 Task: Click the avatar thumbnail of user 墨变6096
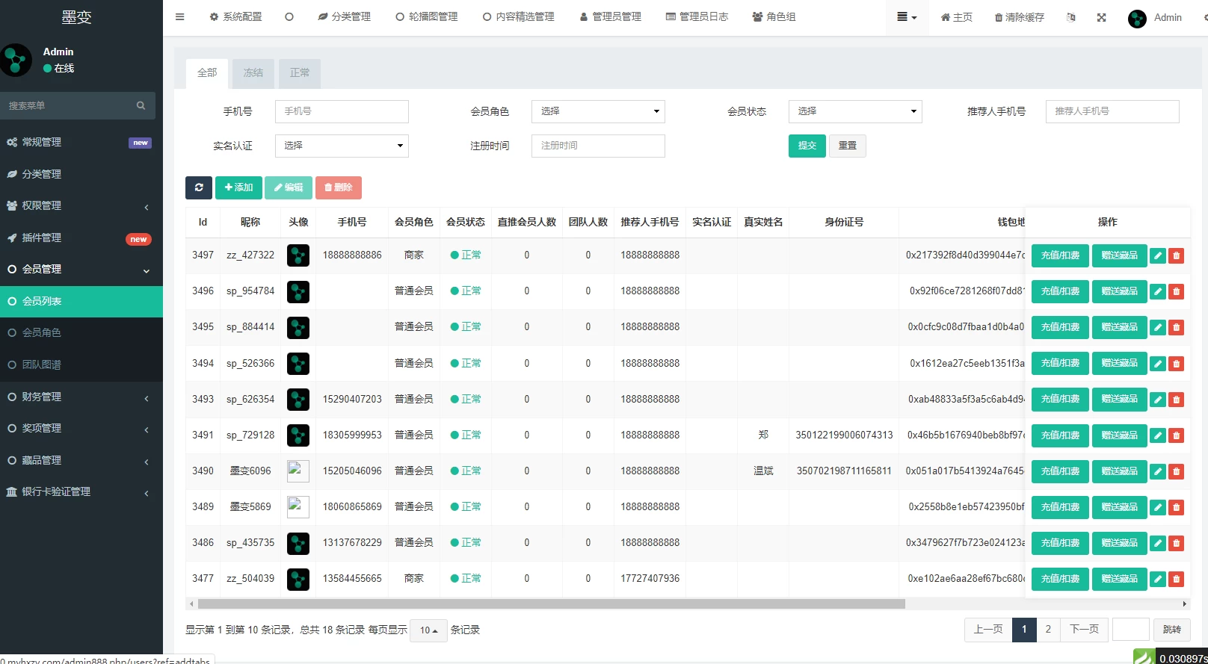click(298, 471)
